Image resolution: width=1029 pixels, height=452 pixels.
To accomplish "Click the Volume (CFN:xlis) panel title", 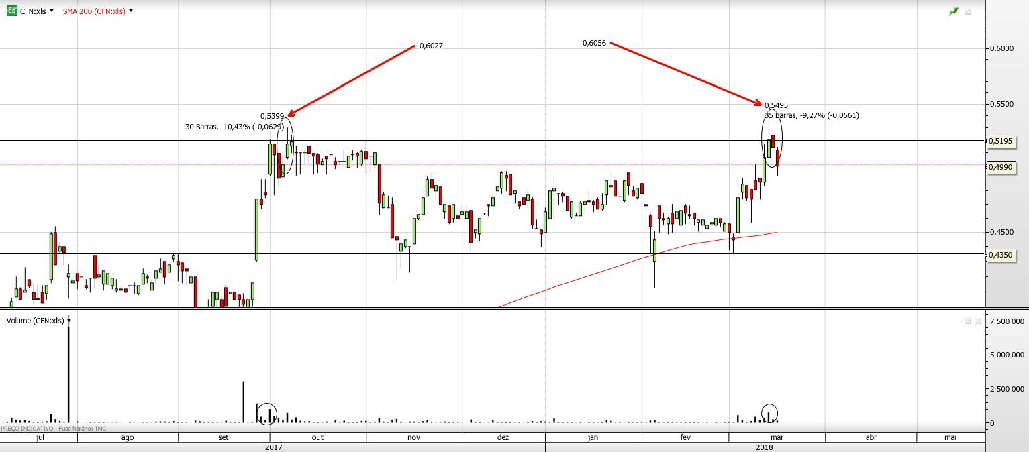I will tap(35, 321).
